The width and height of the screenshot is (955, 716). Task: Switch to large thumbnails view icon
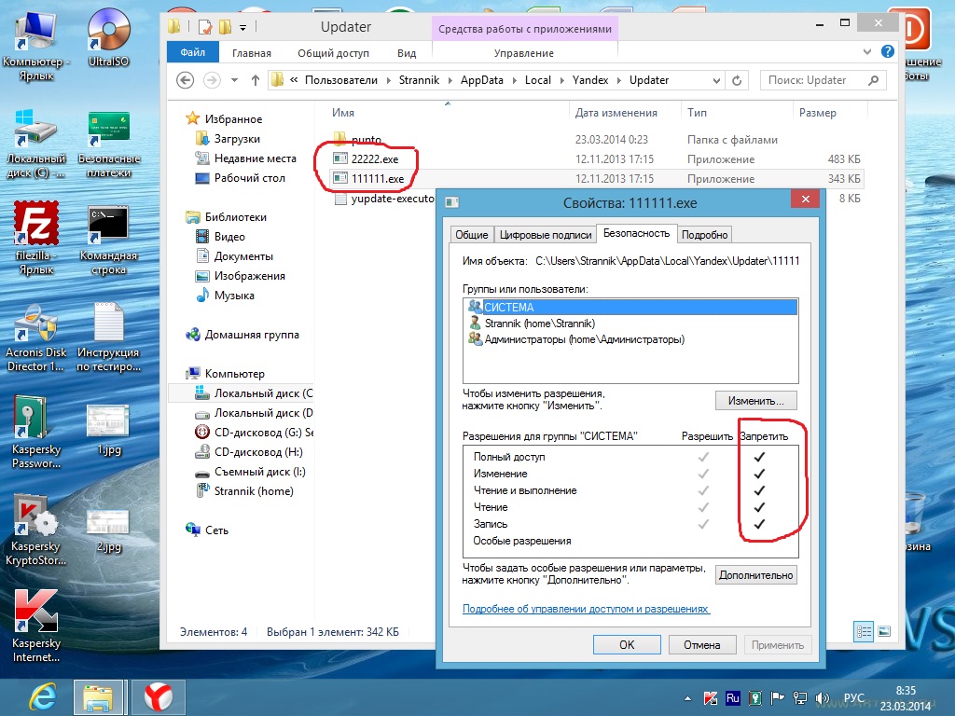point(884,630)
